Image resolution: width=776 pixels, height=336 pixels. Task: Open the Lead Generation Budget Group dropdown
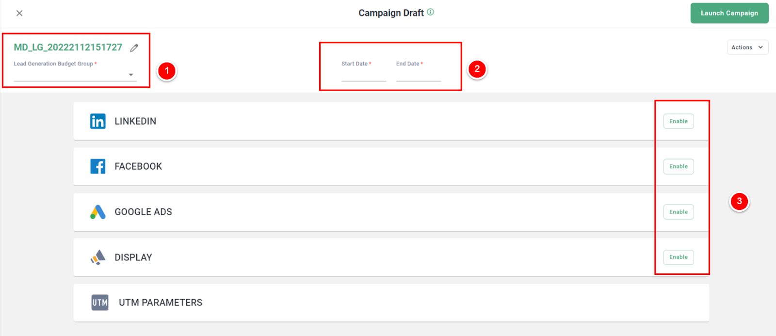coord(75,75)
